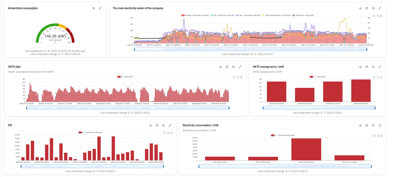Toggle #1 - Price legend in OKTE average price / shift
Viewport: 393px width, 177px height.
317,77
